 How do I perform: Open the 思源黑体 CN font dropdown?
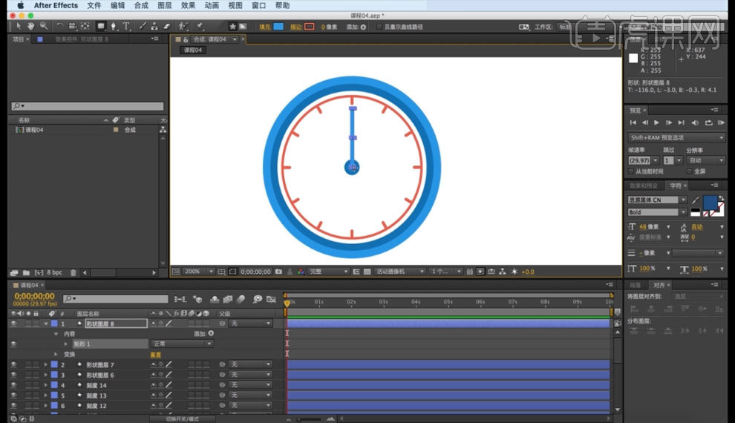coord(657,200)
